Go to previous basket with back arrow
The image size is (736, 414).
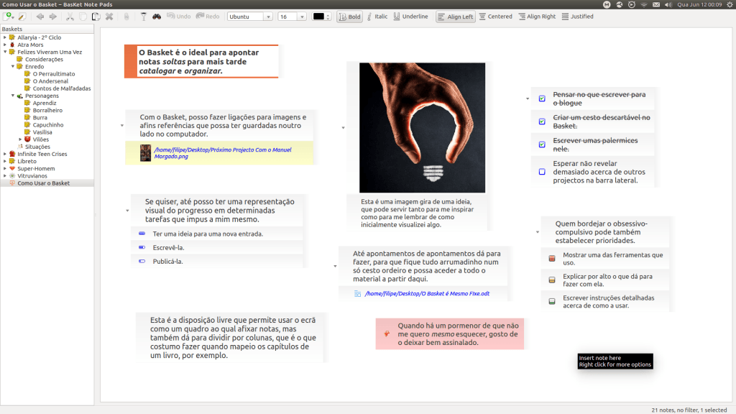pos(40,17)
